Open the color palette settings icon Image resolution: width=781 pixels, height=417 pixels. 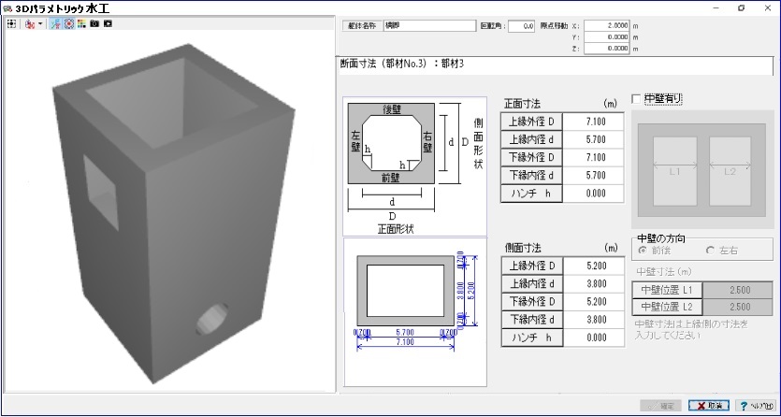click(81, 23)
